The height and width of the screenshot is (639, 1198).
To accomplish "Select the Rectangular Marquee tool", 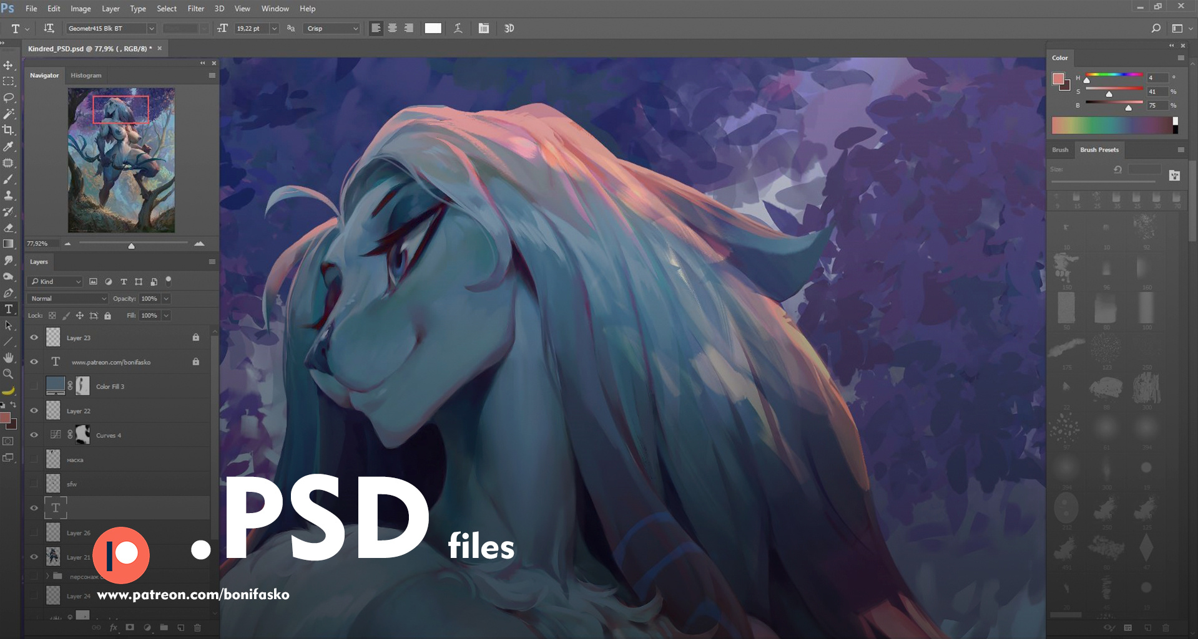I will 9,81.
